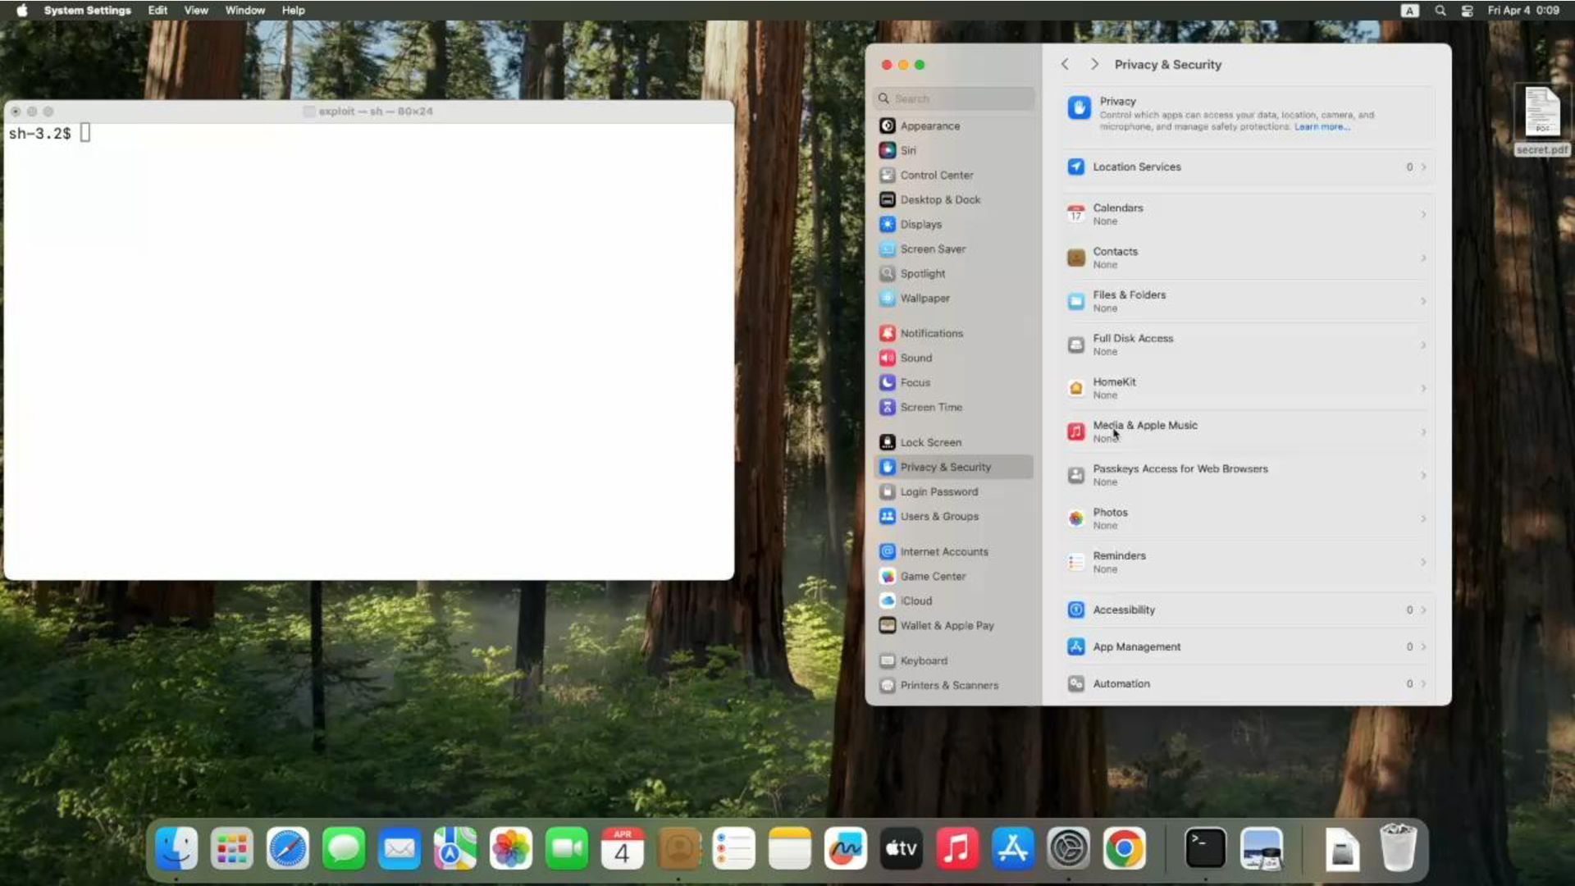This screenshot has width=1575, height=886.
Task: Open the Help menu
Action: pyautogui.click(x=293, y=10)
